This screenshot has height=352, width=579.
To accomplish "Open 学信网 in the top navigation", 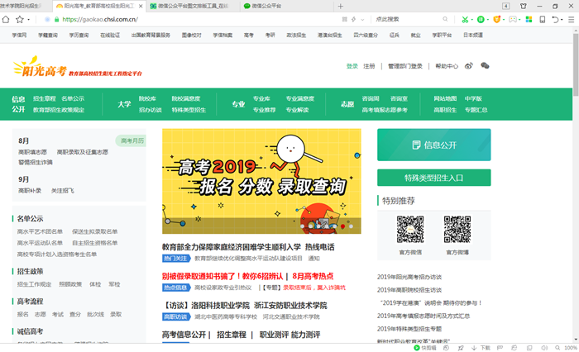I will click(19, 35).
